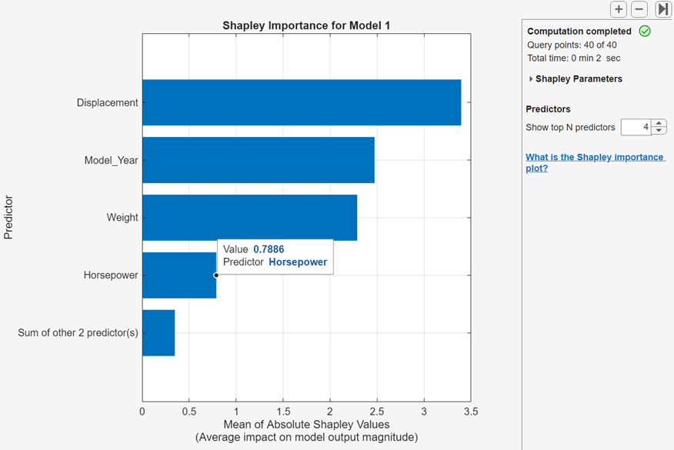
Task: Click the Horsepower bar data tip marker
Action: pos(216,275)
